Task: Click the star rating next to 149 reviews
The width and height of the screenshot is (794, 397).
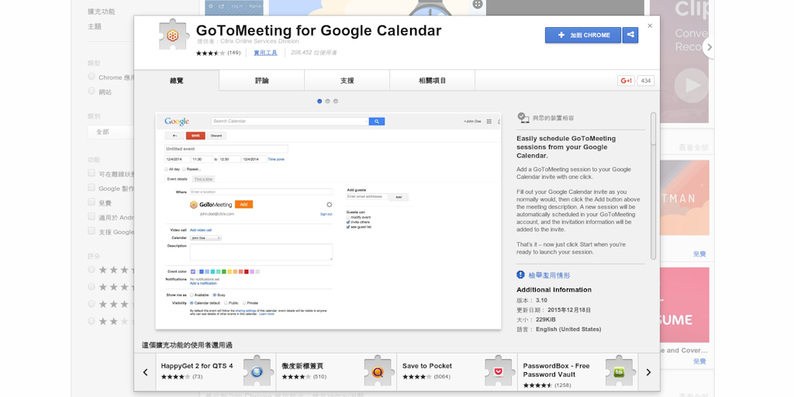Action: tap(211, 53)
